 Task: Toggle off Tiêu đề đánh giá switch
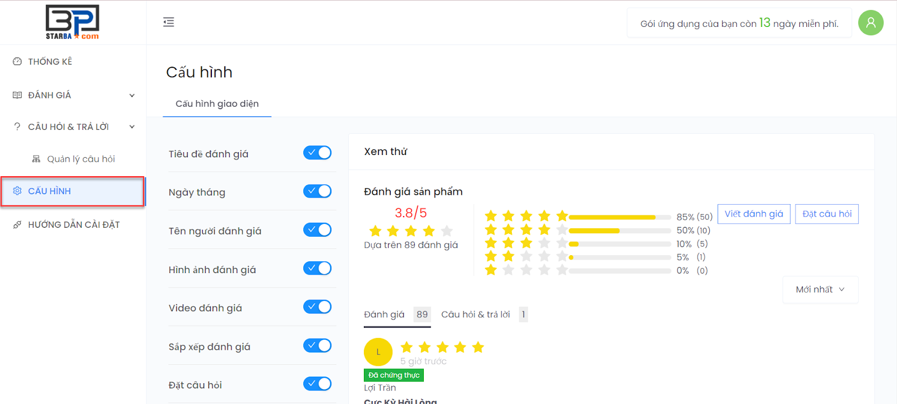pos(317,153)
